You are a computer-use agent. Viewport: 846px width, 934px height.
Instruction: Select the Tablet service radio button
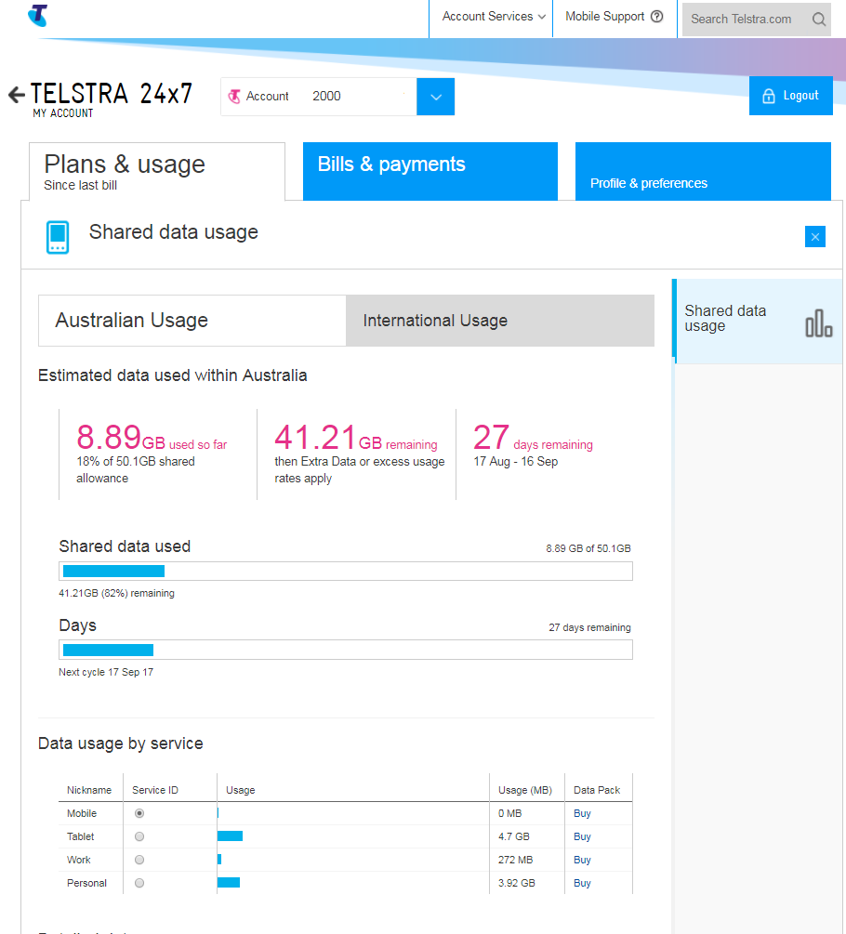point(139,836)
